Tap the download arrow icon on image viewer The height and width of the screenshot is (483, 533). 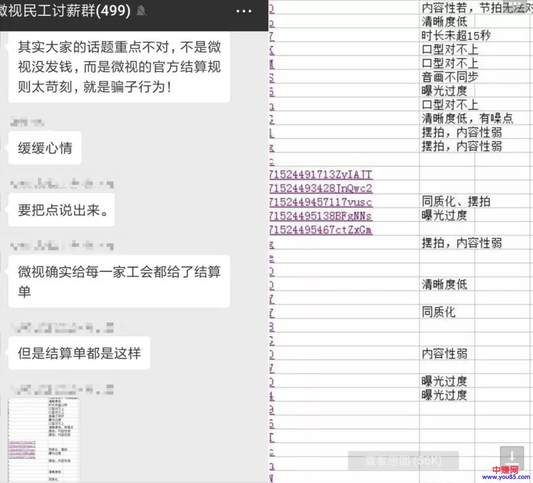click(511, 458)
